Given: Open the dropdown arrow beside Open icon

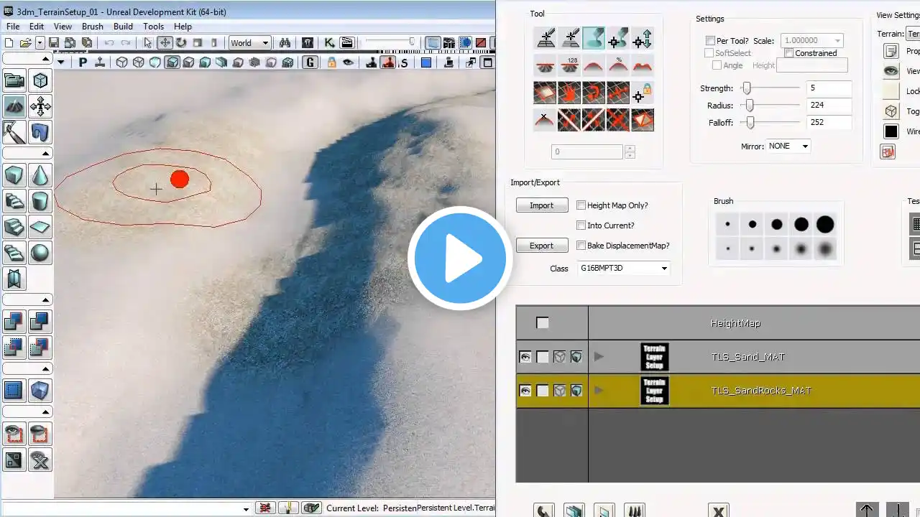Looking at the screenshot, I should 40,43.
